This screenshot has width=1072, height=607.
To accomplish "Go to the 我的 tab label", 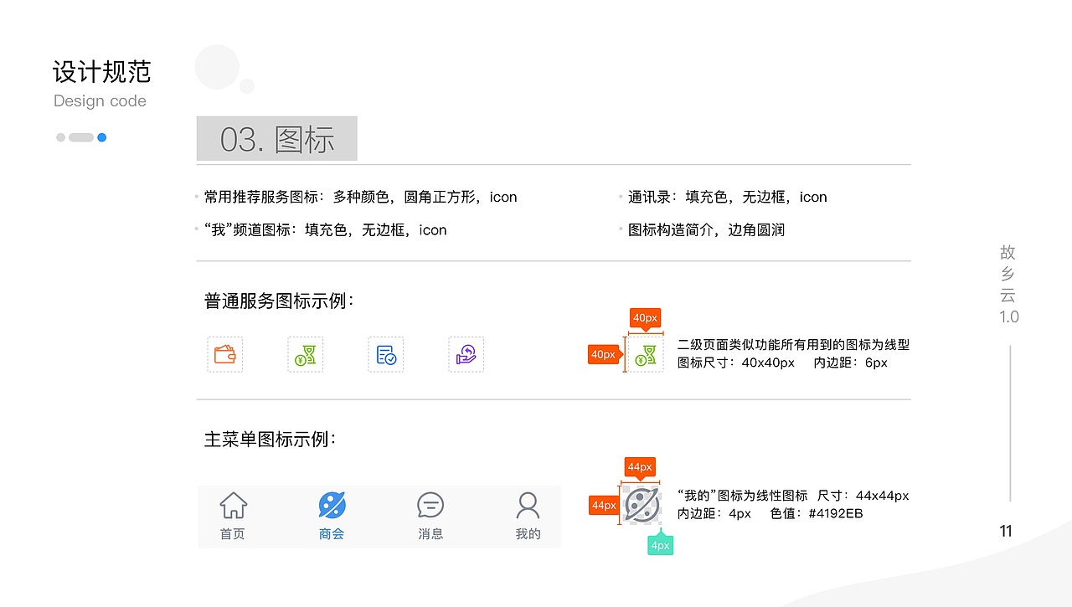I will click(528, 534).
